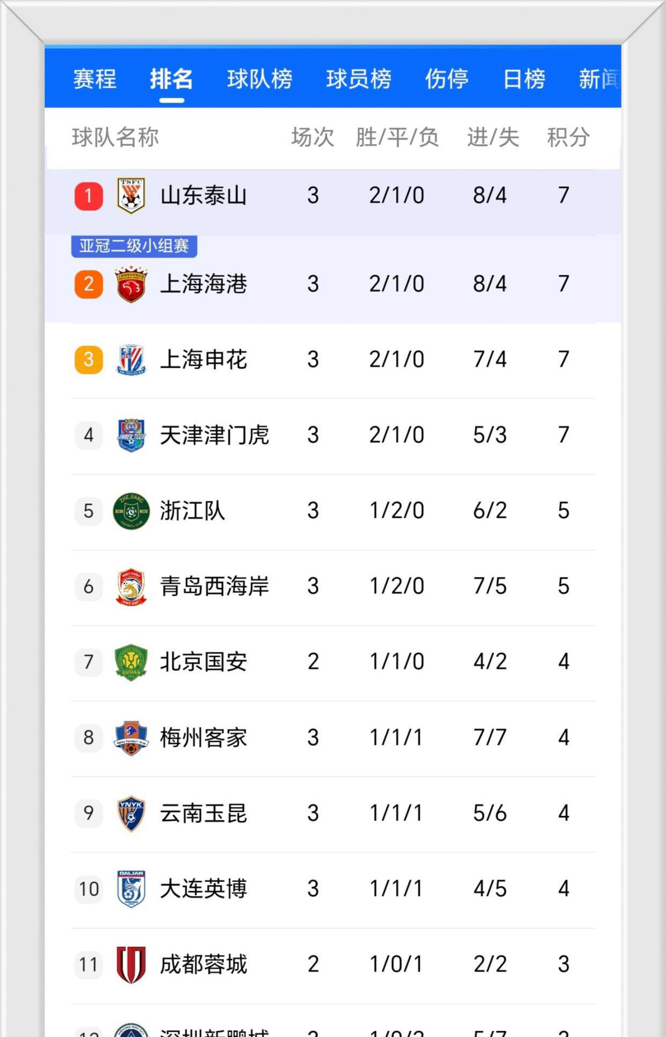Open the 日榜 tab
The height and width of the screenshot is (1037, 666).
[524, 79]
